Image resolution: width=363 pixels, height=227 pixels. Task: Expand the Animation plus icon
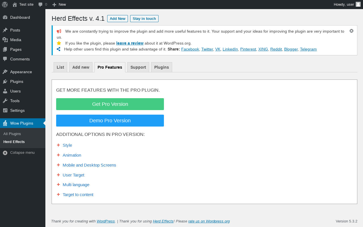point(58,155)
